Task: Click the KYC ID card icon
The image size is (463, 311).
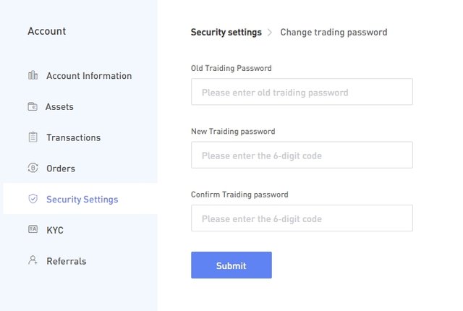Action: [x=33, y=229]
